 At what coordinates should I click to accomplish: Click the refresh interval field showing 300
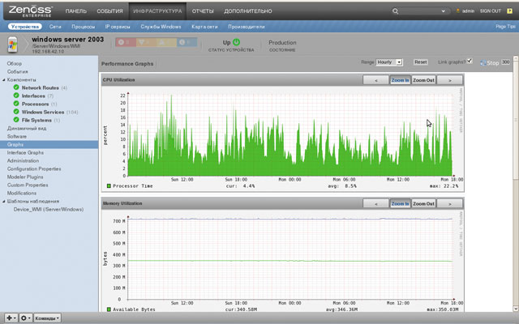coord(505,62)
